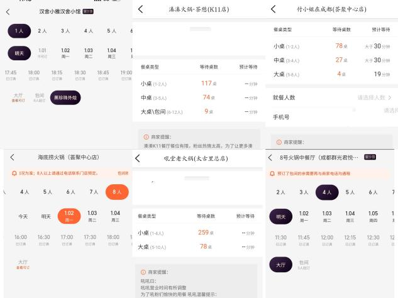The image size is (398, 298).
Task: Tap back arrow in 吼堂老火锅 screen
Action: pyautogui.click(x=138, y=158)
